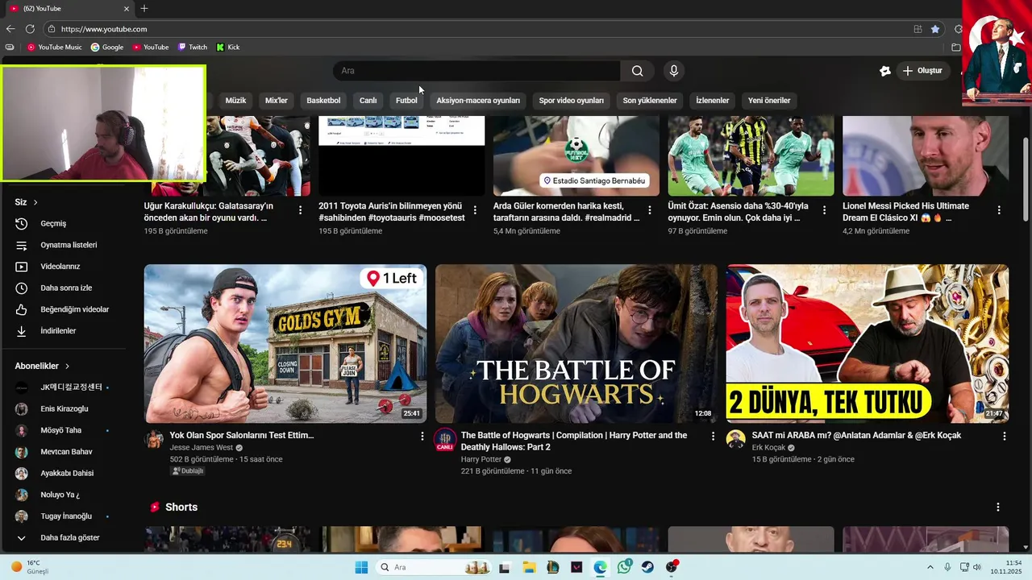The image size is (1032, 580).
Task: Play the 2 Dünya Tek Tutku thumbnail
Action: 868,344
